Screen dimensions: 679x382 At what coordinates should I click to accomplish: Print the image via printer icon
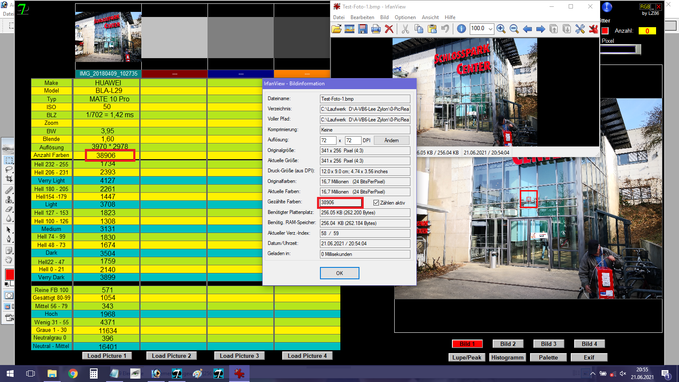coord(376,29)
